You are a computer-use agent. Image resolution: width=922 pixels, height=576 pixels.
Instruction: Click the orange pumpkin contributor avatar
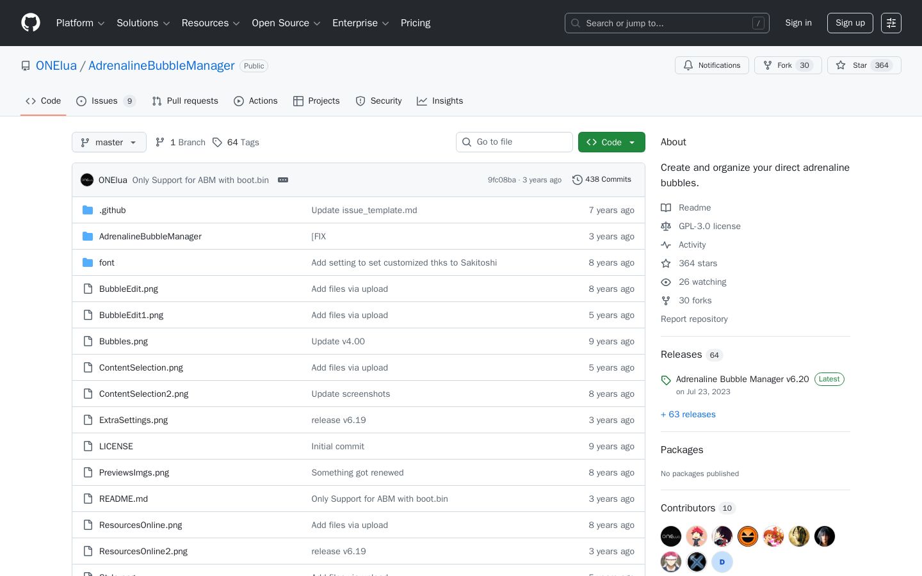(748, 536)
